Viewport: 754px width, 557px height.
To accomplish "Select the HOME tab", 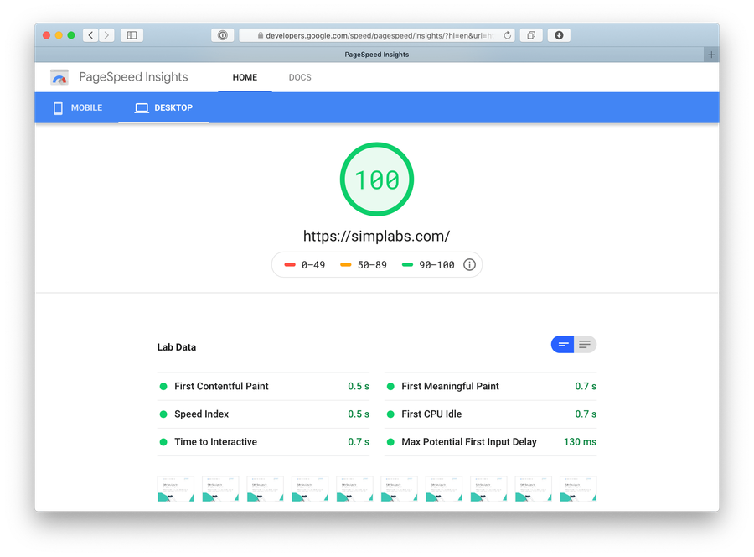I will 245,77.
